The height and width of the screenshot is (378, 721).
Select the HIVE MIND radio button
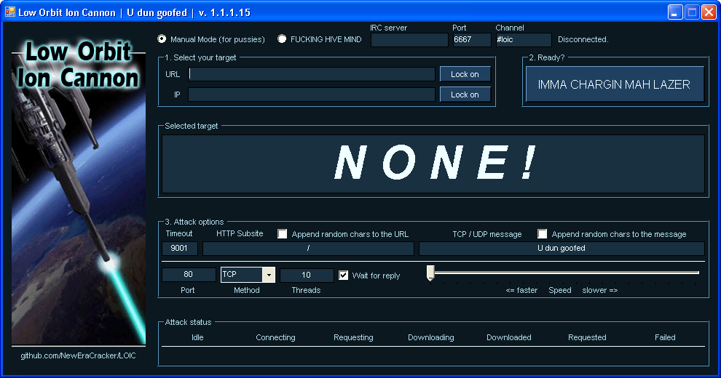[x=282, y=39]
